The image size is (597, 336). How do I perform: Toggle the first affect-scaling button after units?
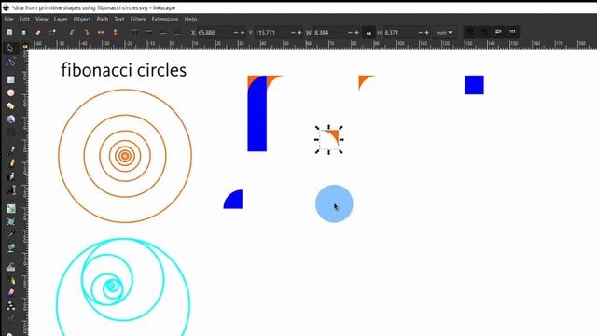pyautogui.click(x=470, y=33)
